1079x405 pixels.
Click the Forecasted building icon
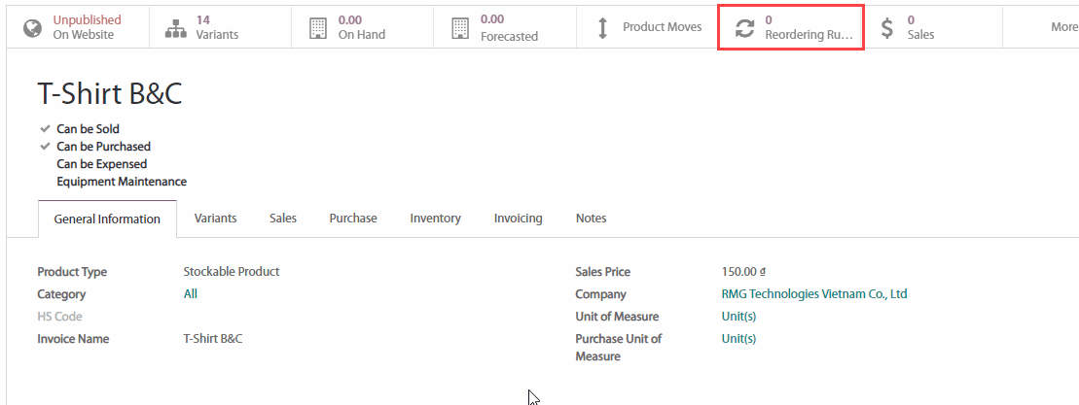(460, 28)
